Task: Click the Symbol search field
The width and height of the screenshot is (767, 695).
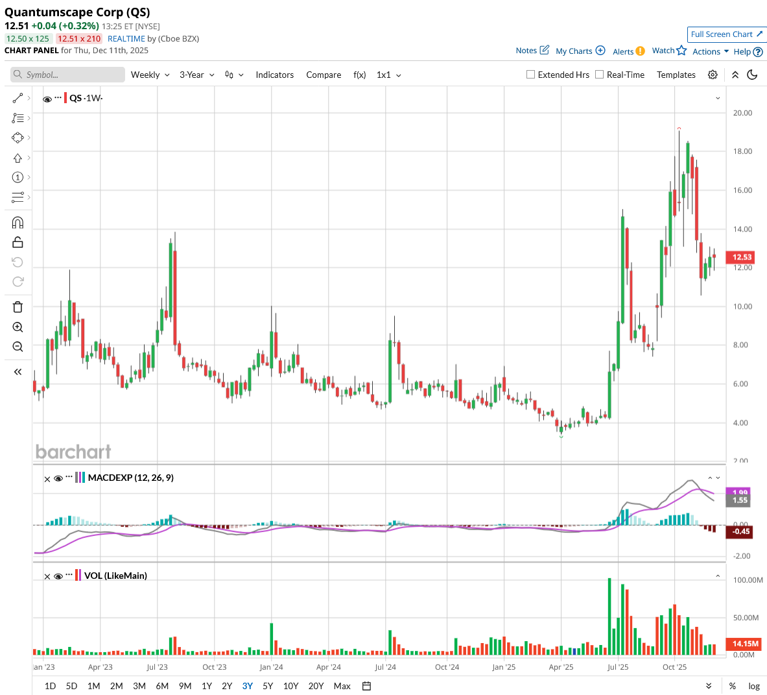Action: click(67, 75)
